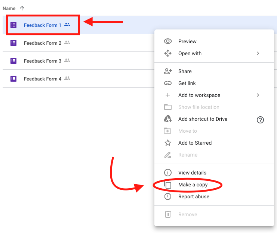277x233 pixels.
Task: Click the Preview eye icon
Action: pos(168,41)
